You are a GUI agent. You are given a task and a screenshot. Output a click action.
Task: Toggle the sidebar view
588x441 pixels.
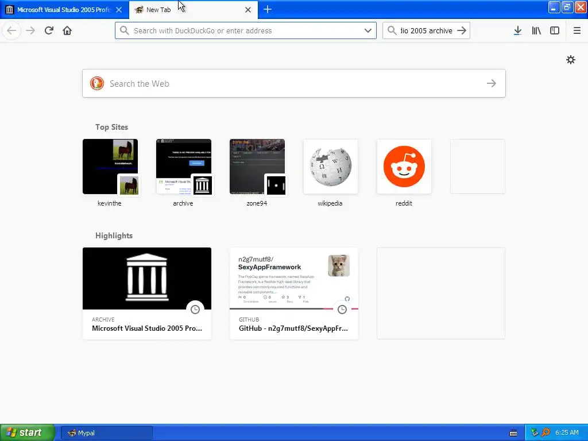coord(555,31)
